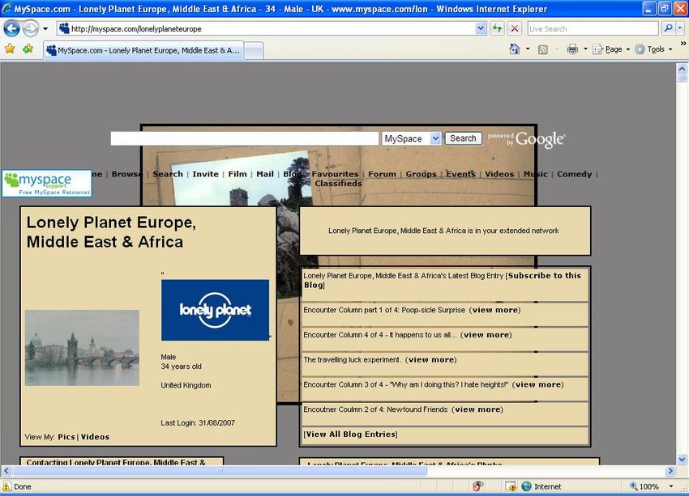The width and height of the screenshot is (689, 496).
Task: Click the Live Search input box
Action: click(x=593, y=29)
